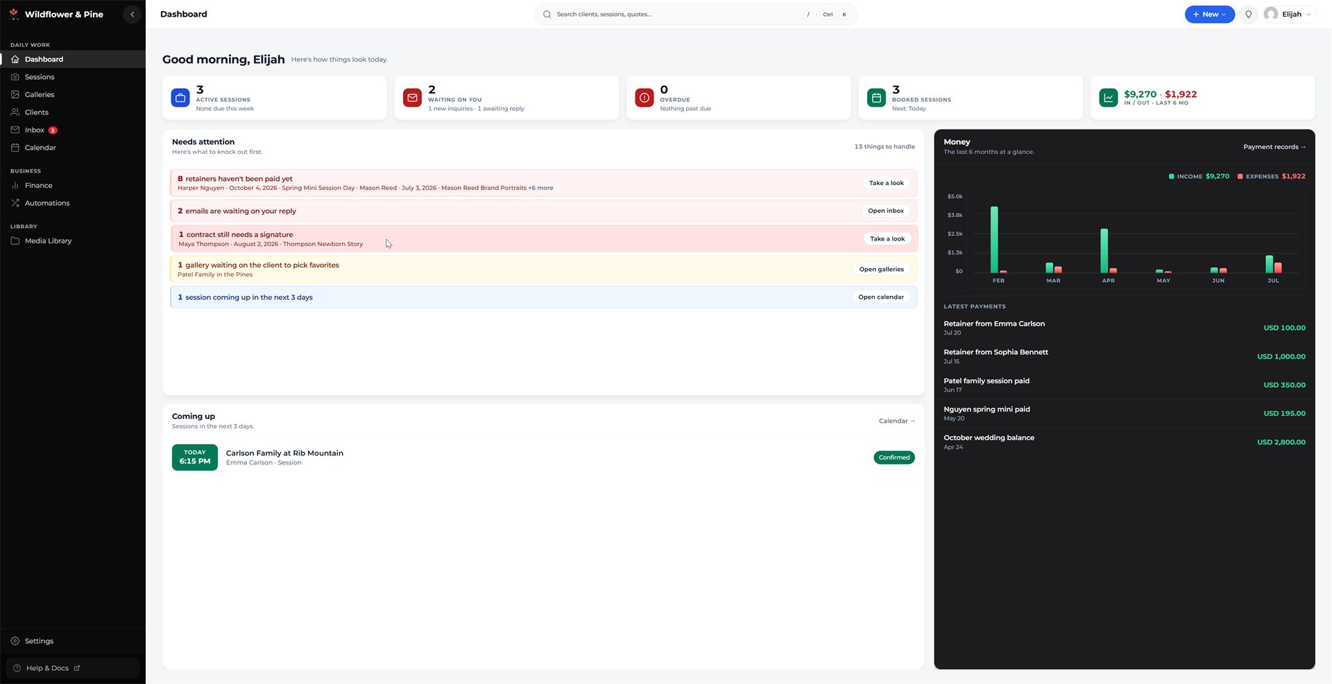Open the Elijah user menu
Viewport: 1332px width, 684px height.
1289,14
